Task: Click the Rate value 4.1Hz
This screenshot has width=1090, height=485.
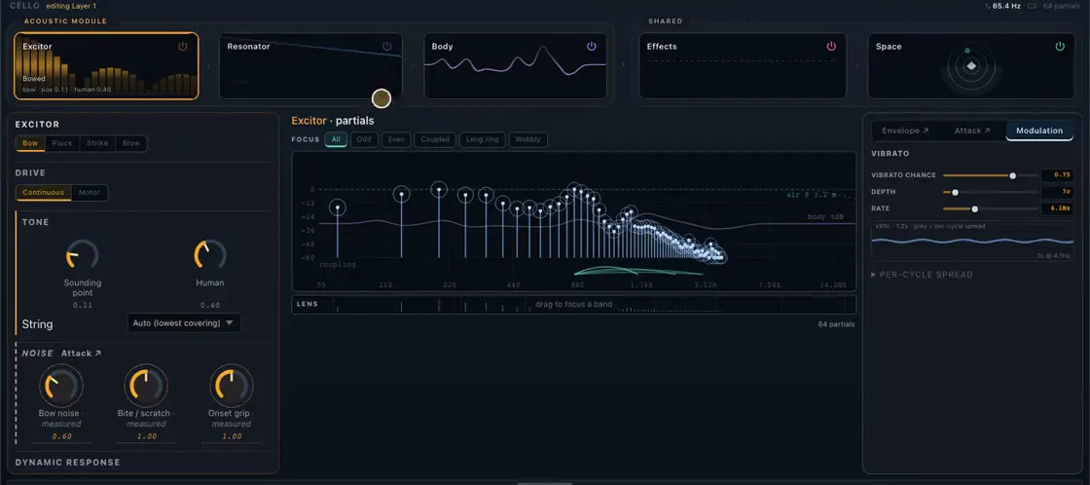Action: click(1057, 208)
